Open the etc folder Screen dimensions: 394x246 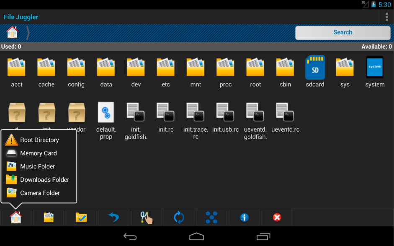[165, 72]
